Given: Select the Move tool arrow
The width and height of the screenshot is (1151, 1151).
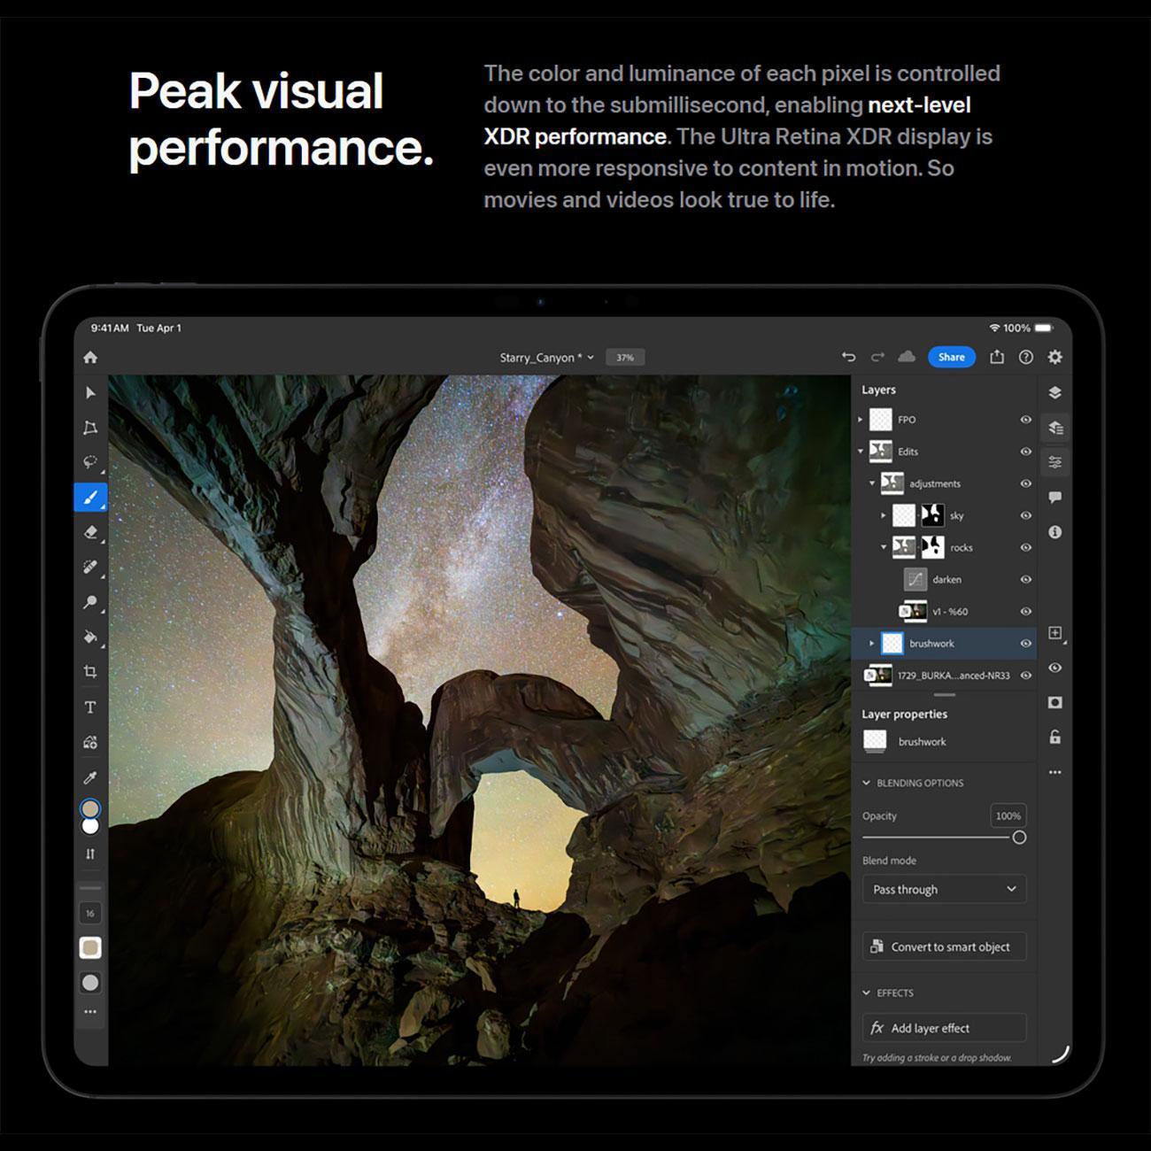Looking at the screenshot, I should pyautogui.click(x=90, y=392).
